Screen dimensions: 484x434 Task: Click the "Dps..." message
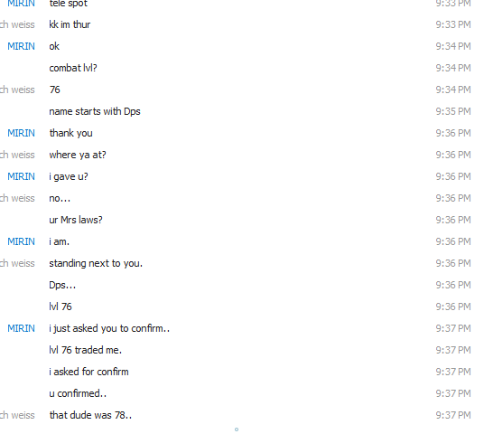[x=62, y=285]
